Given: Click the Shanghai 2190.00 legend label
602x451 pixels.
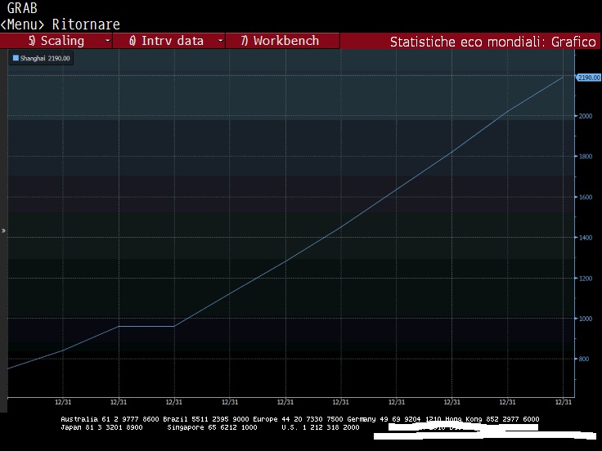Looking at the screenshot, I should (34, 58).
